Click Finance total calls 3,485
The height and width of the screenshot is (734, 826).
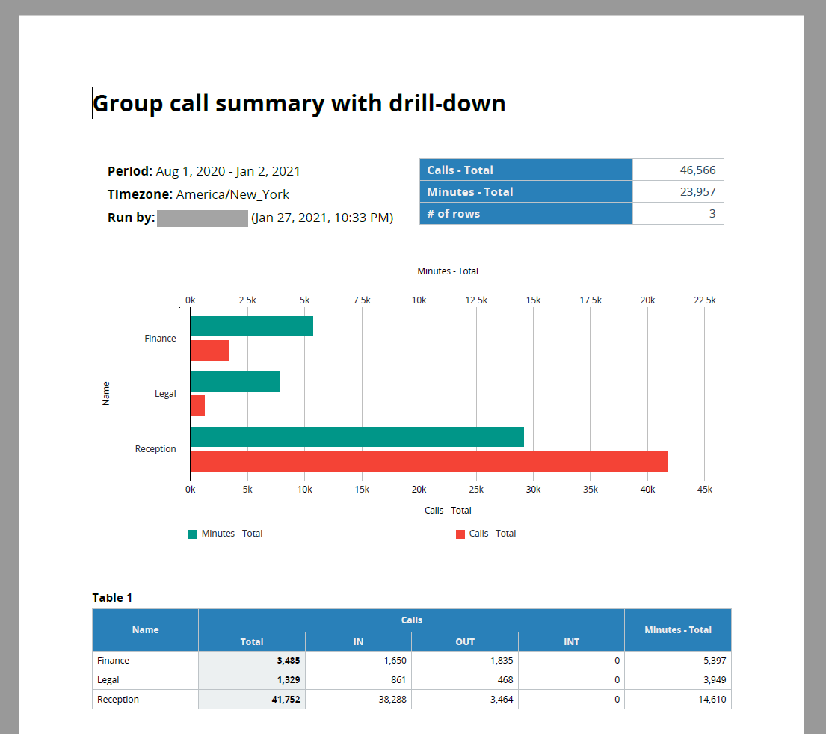pos(252,660)
